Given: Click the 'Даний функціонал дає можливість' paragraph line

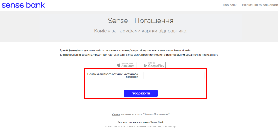Looking at the screenshot, I should (125, 50).
